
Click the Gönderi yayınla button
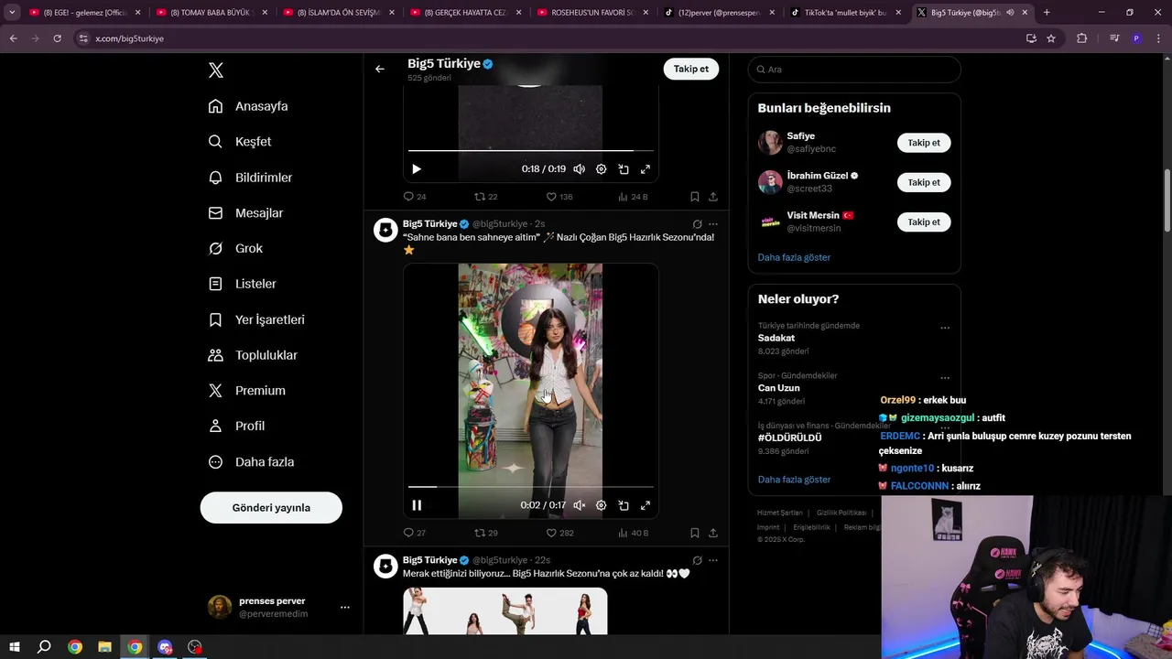pos(271,508)
